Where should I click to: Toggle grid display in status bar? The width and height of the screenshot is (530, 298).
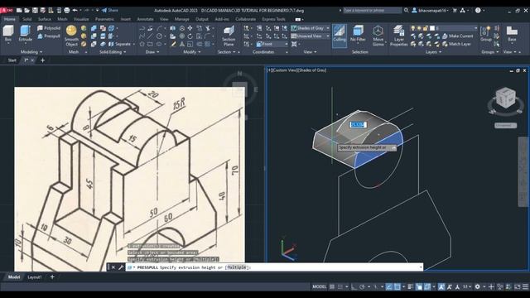tap(332, 287)
